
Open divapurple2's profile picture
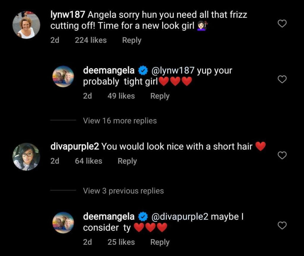[26, 157]
